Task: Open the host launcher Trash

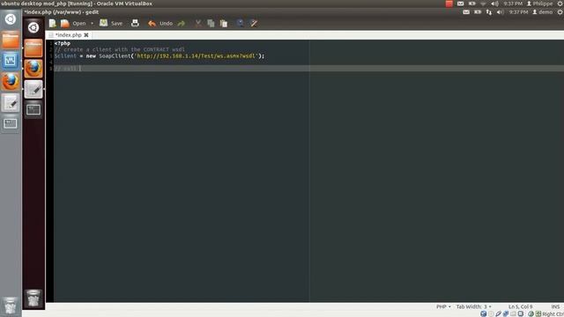Action: pyautogui.click(x=10, y=306)
